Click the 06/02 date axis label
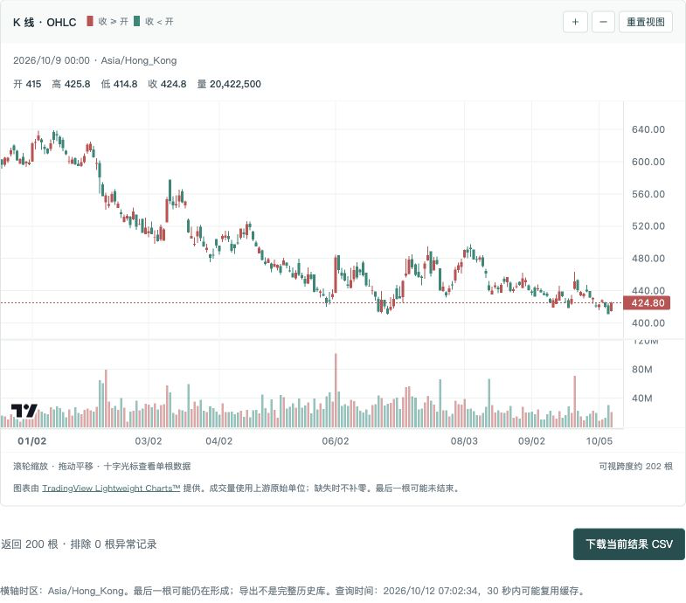686x603 pixels. tap(336, 441)
